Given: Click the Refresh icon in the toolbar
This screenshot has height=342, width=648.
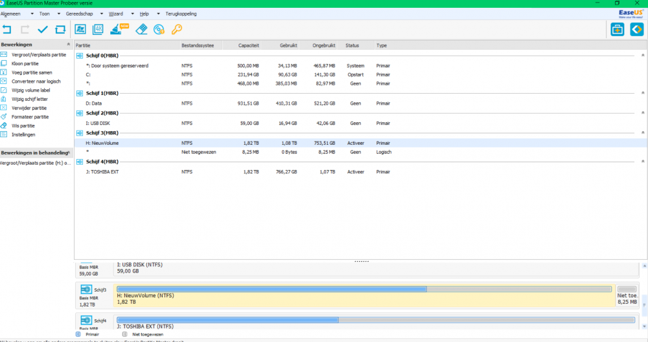Looking at the screenshot, I should (x=60, y=29).
